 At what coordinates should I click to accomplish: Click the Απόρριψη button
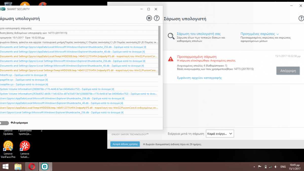point(288,71)
